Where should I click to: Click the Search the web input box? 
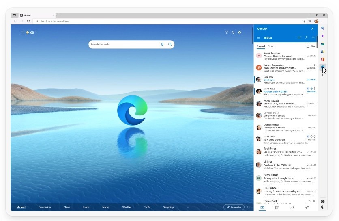point(124,45)
